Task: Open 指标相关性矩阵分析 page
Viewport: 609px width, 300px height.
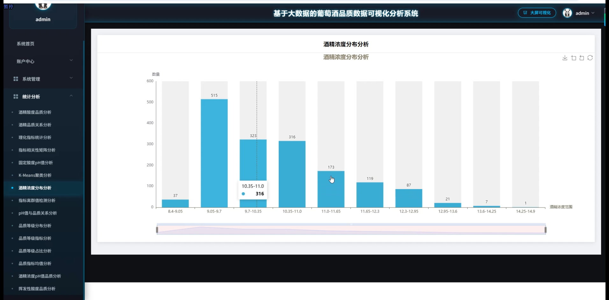Action: 37,150
